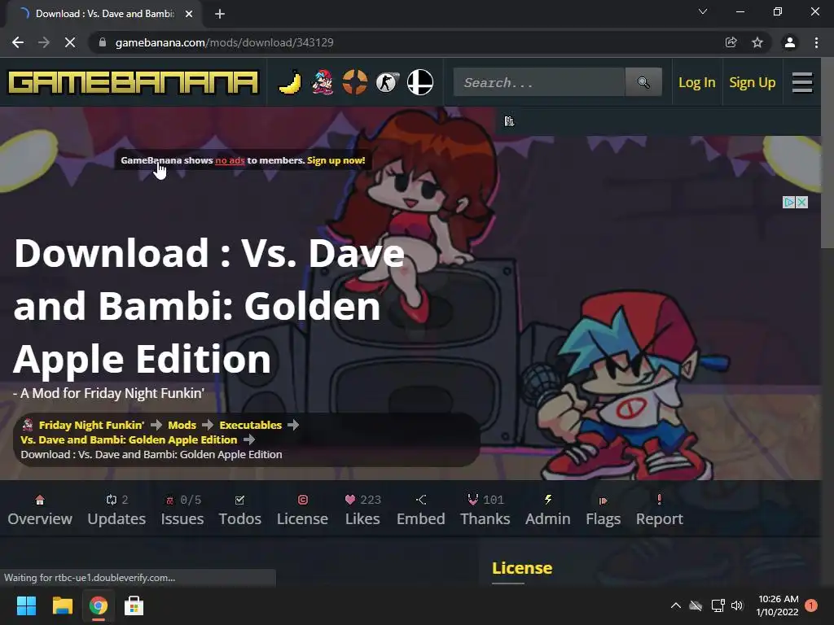Share this page icon
This screenshot has width=834, height=625.
731,42
